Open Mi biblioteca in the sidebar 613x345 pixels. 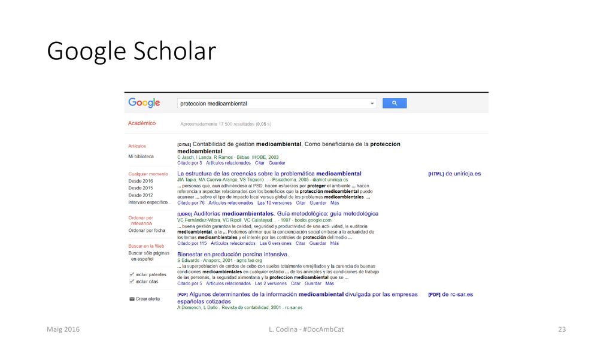pos(141,156)
